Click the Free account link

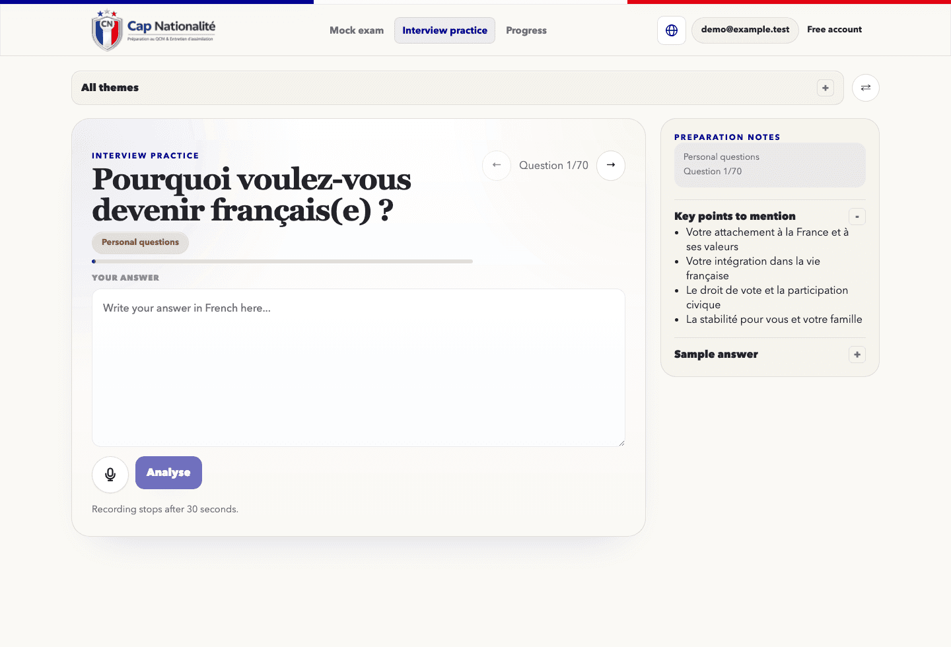pyautogui.click(x=834, y=30)
